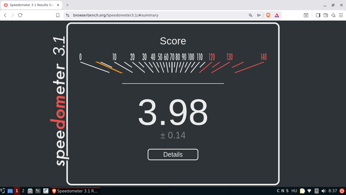
Task: Open the tab search icon in toolbar
Action: [x=306, y=15]
